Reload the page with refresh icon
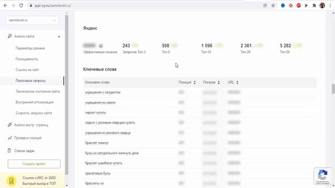This screenshot has width=335, height=188. (x=21, y=6)
